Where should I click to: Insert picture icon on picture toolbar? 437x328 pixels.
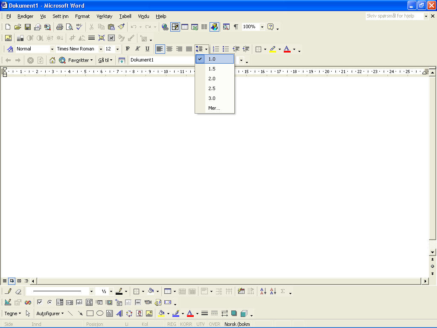pos(9,38)
